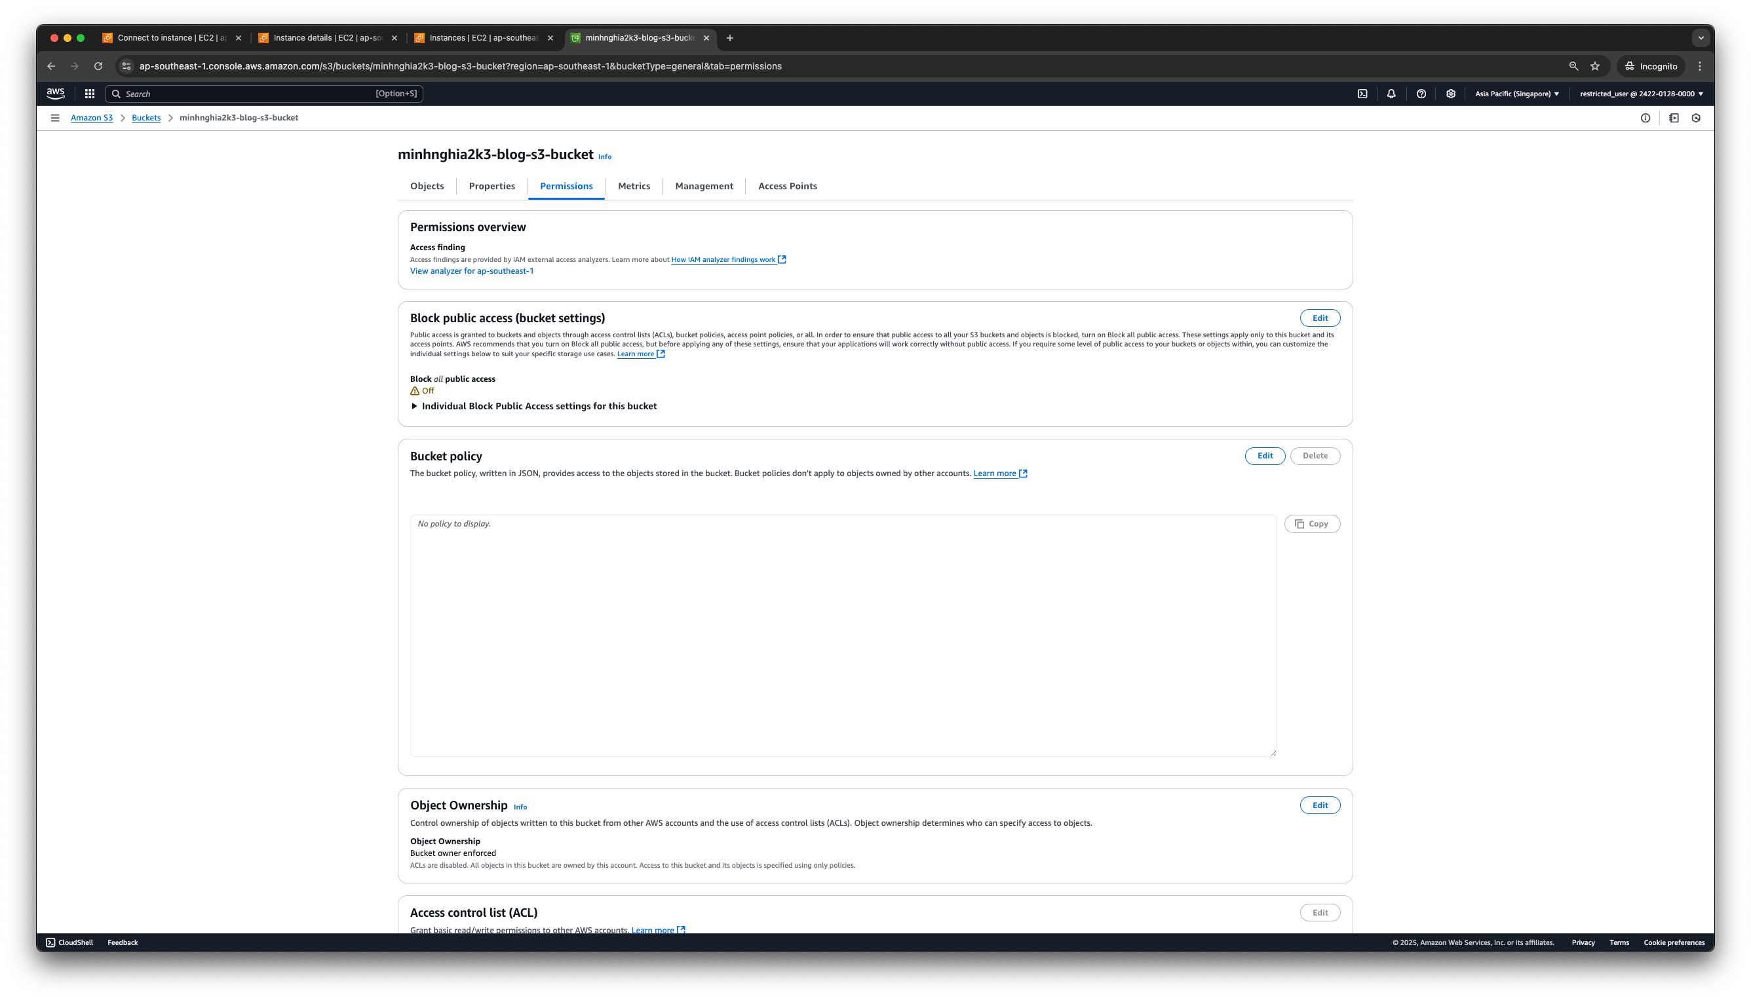The width and height of the screenshot is (1751, 1000).
Task: Switch to the Properties tab
Action: click(492, 185)
